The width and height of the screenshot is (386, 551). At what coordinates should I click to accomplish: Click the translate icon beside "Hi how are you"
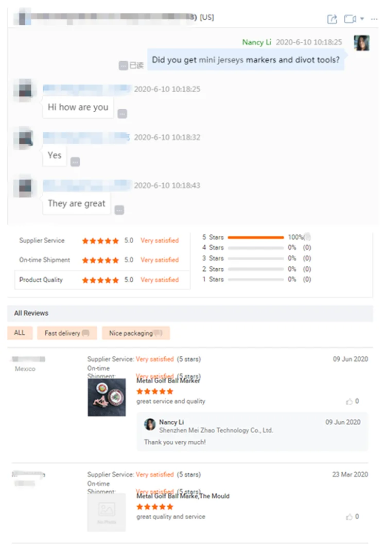122,114
